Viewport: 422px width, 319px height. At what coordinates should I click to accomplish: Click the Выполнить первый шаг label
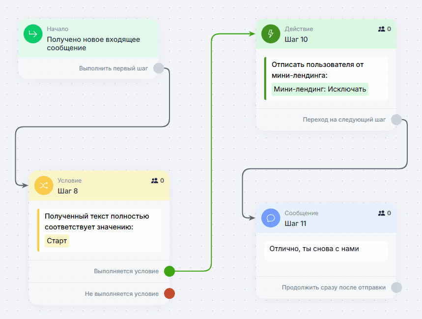click(x=113, y=68)
